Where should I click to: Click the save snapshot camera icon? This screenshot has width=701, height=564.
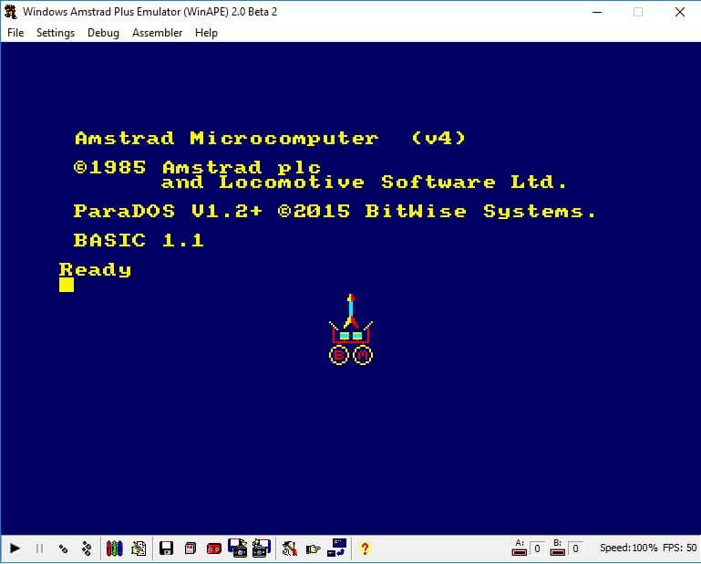262,548
